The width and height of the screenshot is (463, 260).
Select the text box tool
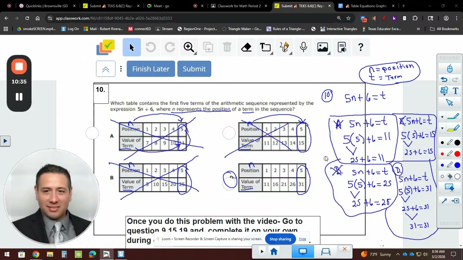[x=266, y=47]
